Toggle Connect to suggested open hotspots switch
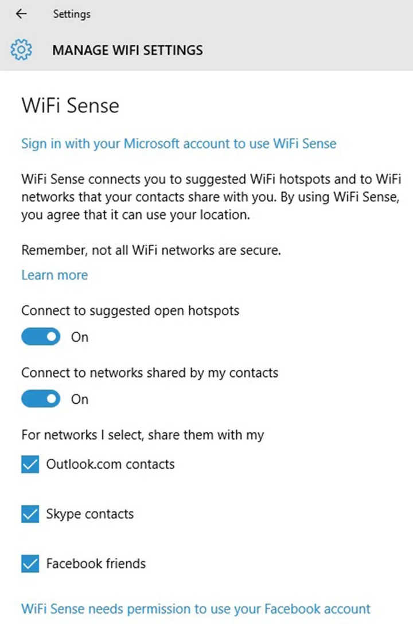Viewport: 413px width, 624px height. (41, 337)
